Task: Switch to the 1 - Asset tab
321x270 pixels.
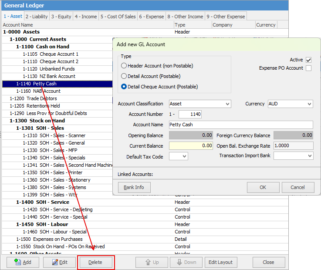Action: (13, 17)
